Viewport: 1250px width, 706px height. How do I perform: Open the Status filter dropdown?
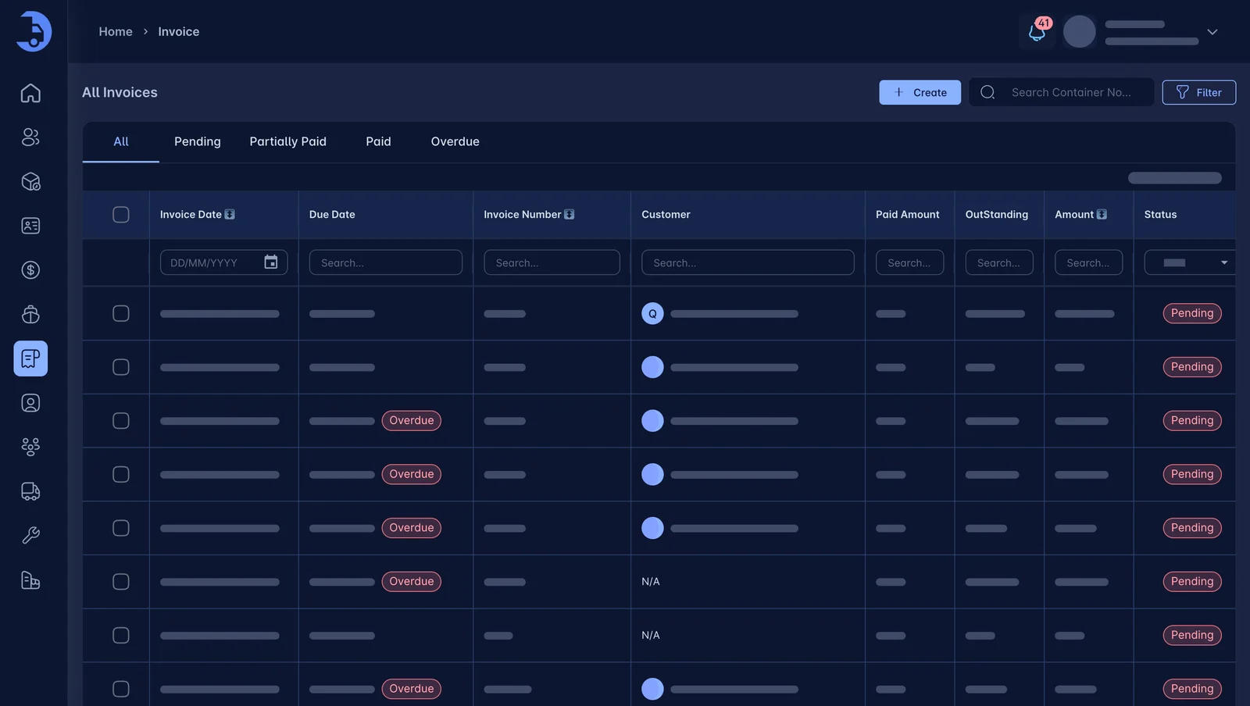click(1189, 262)
